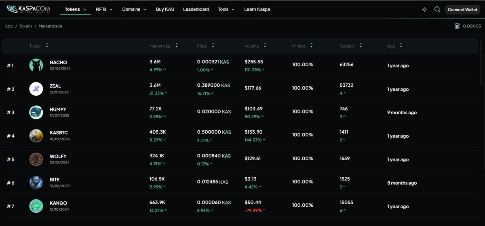485x226 pixels.
Task: Click the Marketplace breadcrumb
Action: 51,26
